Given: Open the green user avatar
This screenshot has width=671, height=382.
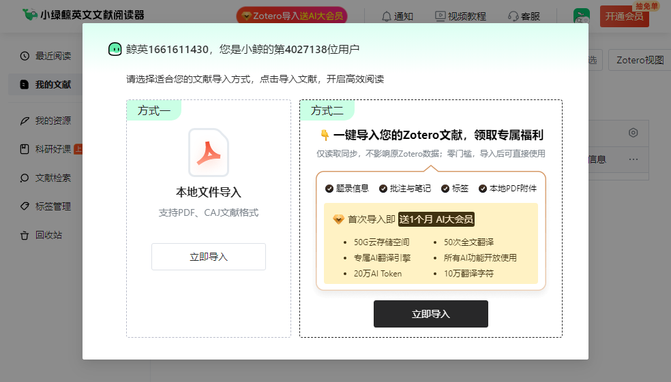Looking at the screenshot, I should coord(582,16).
